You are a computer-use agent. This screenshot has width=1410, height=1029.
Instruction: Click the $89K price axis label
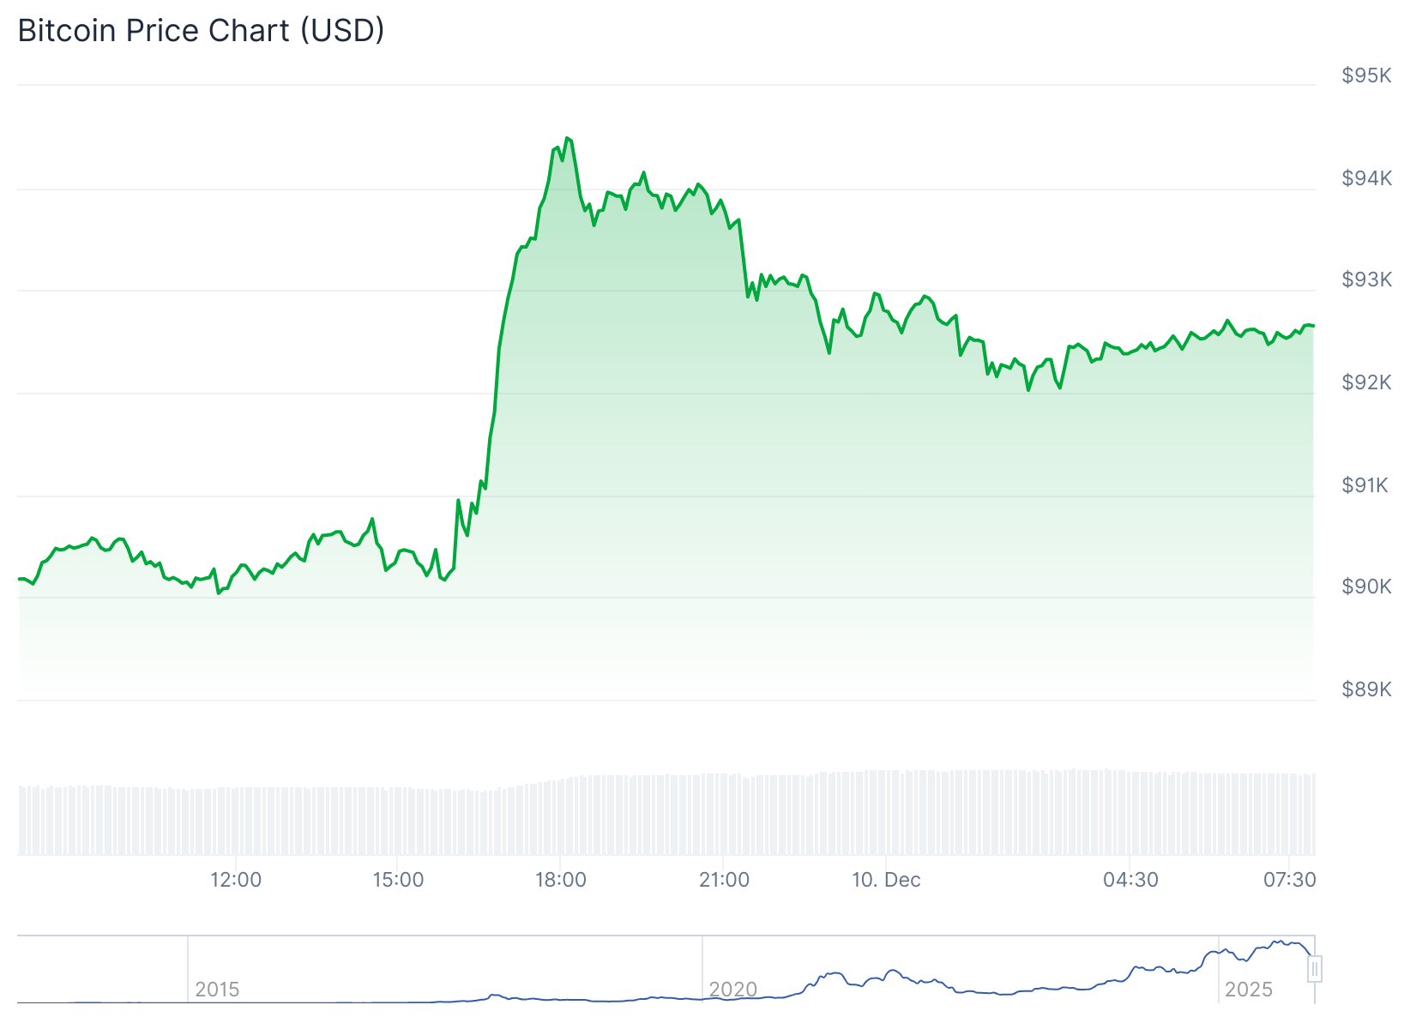coord(1366,689)
